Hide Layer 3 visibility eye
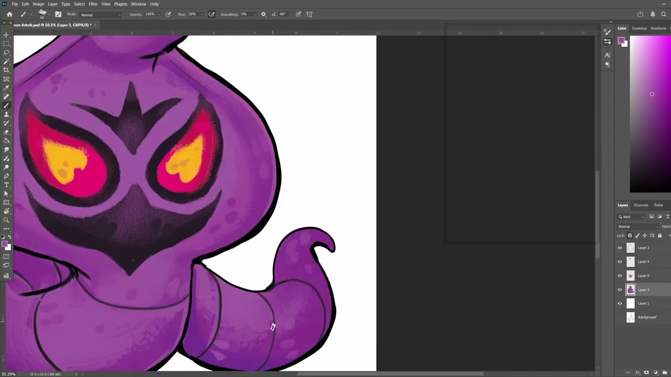This screenshot has width=671, height=377. click(620, 290)
